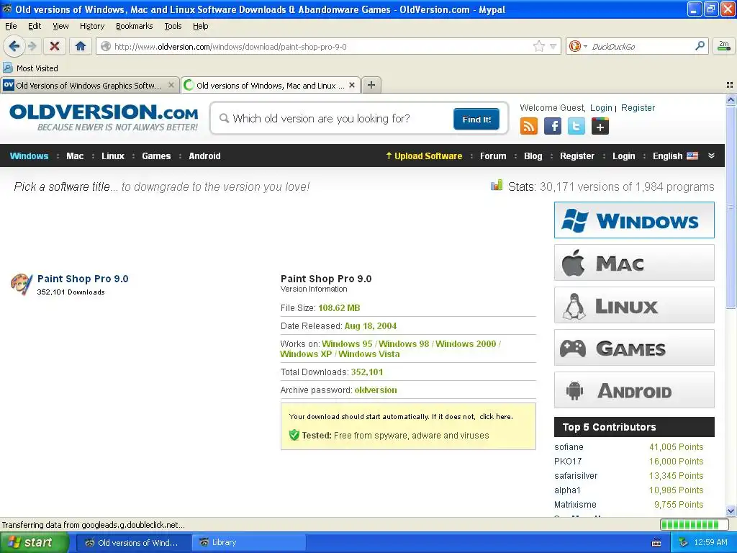Screen dimensions: 737x553
Task: Click the stats bar chart icon
Action: (x=497, y=186)
